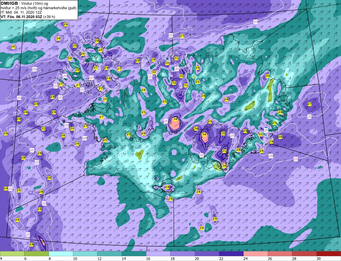This screenshot has height=261, width=341.
Task: Click the 'IT: Mið. 04. 11. 2020 12Z' line
Action: 21,12
